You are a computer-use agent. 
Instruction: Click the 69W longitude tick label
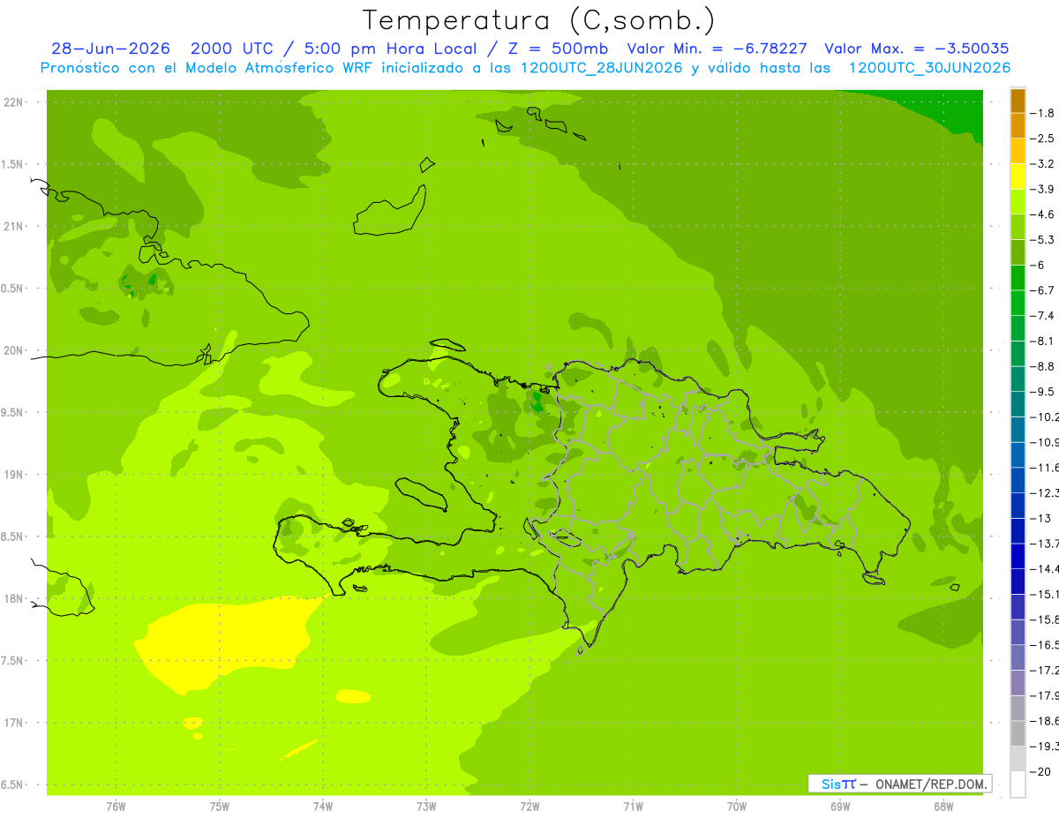(x=840, y=807)
